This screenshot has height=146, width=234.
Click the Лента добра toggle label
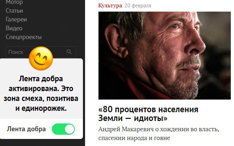coord(26,129)
